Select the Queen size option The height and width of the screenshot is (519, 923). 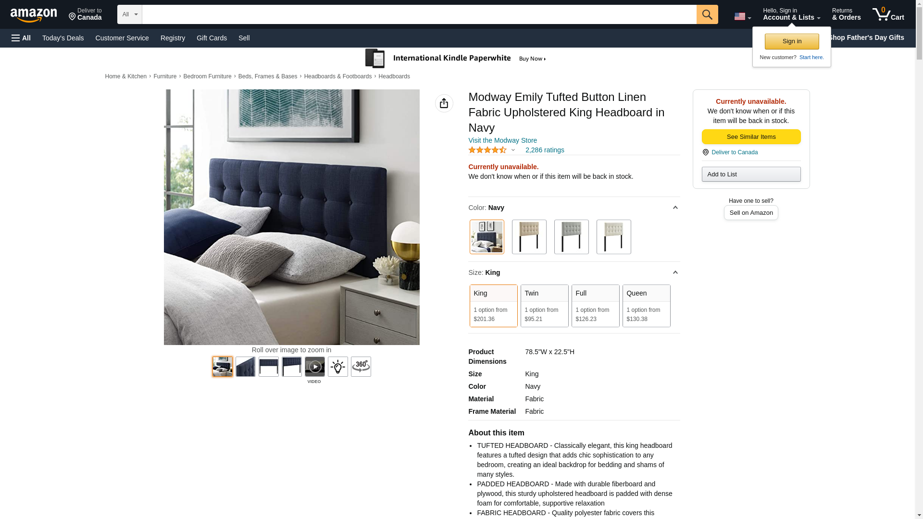click(647, 306)
